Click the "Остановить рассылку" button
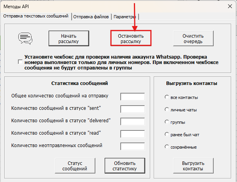 click(x=131, y=38)
